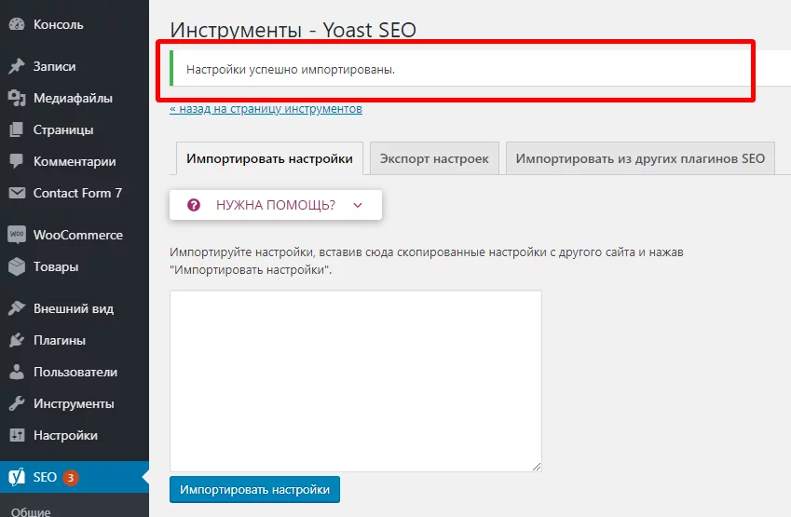Click the Импортируйте настройки instruction paragraph
The image size is (791, 517).
(x=427, y=261)
